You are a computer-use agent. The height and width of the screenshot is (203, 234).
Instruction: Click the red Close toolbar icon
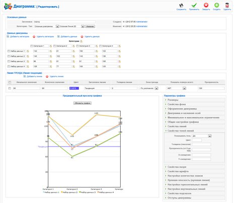tap(206, 5)
